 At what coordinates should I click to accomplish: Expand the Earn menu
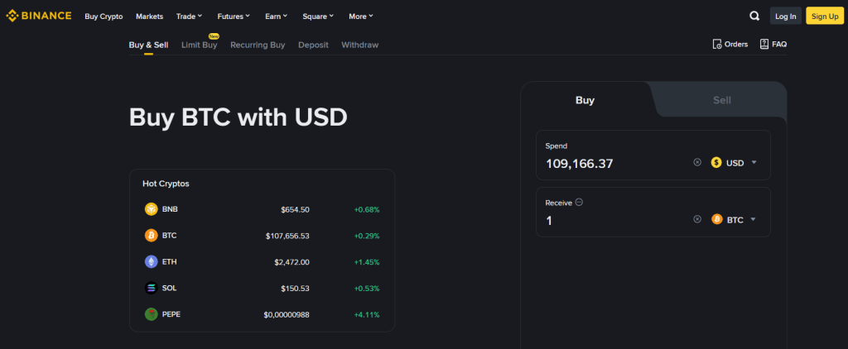coord(277,17)
